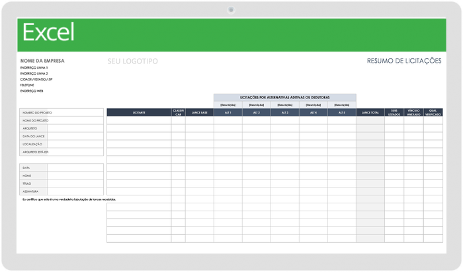This screenshot has height=272, width=463.
Task: Click the LICITANTE column header
Action: click(x=139, y=113)
